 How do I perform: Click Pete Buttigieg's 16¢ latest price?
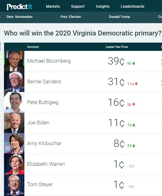(116, 102)
